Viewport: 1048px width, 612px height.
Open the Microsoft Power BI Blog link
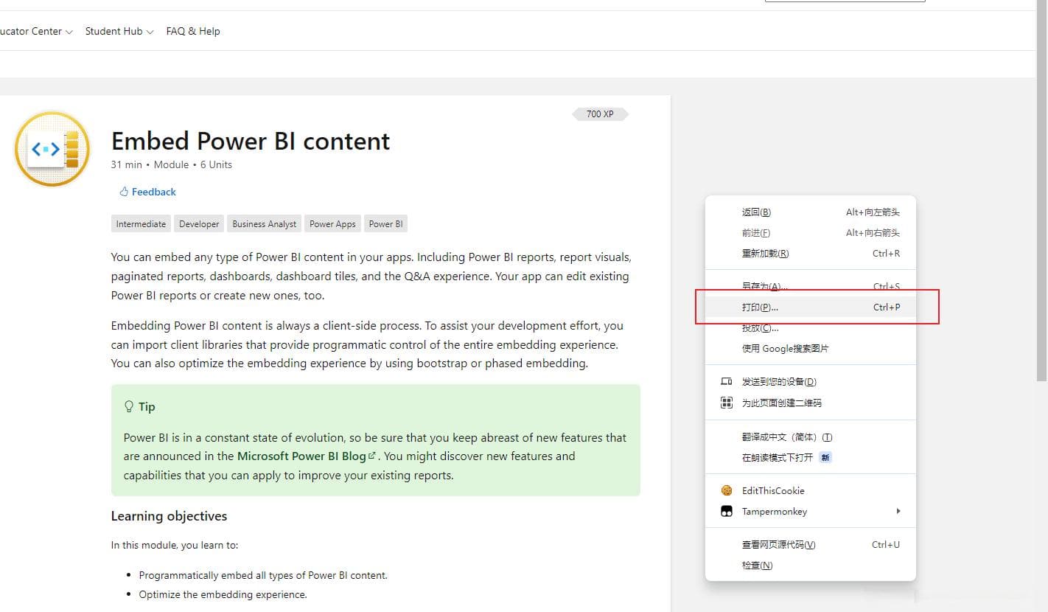point(307,456)
